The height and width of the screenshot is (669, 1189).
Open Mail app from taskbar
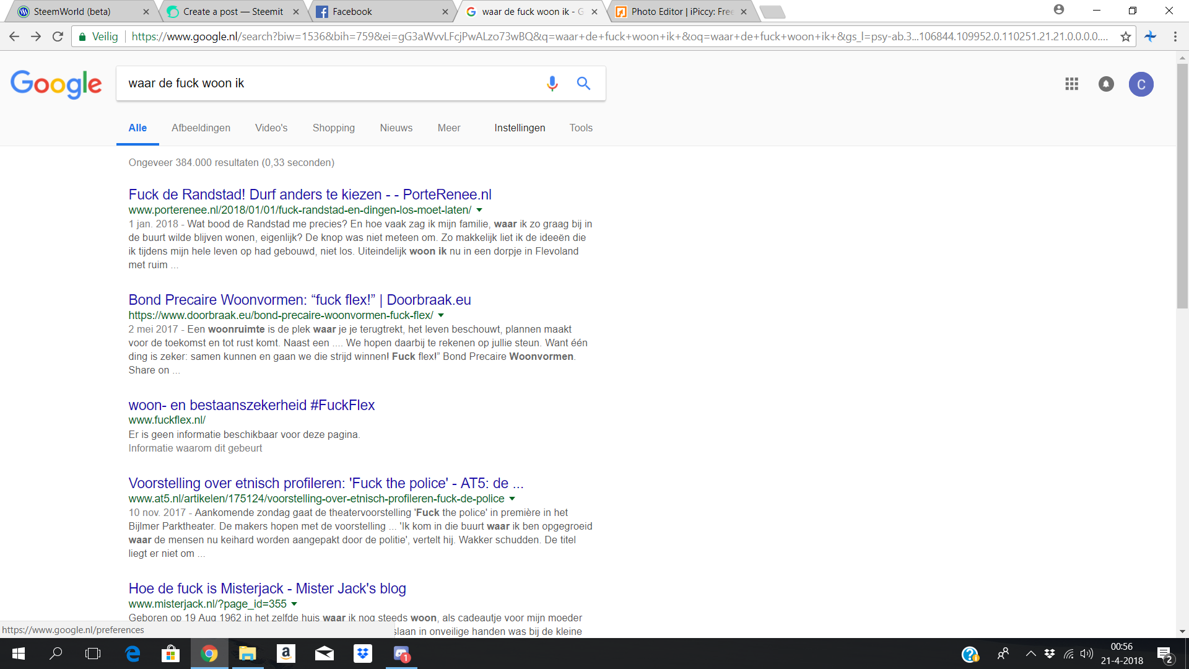[324, 654]
